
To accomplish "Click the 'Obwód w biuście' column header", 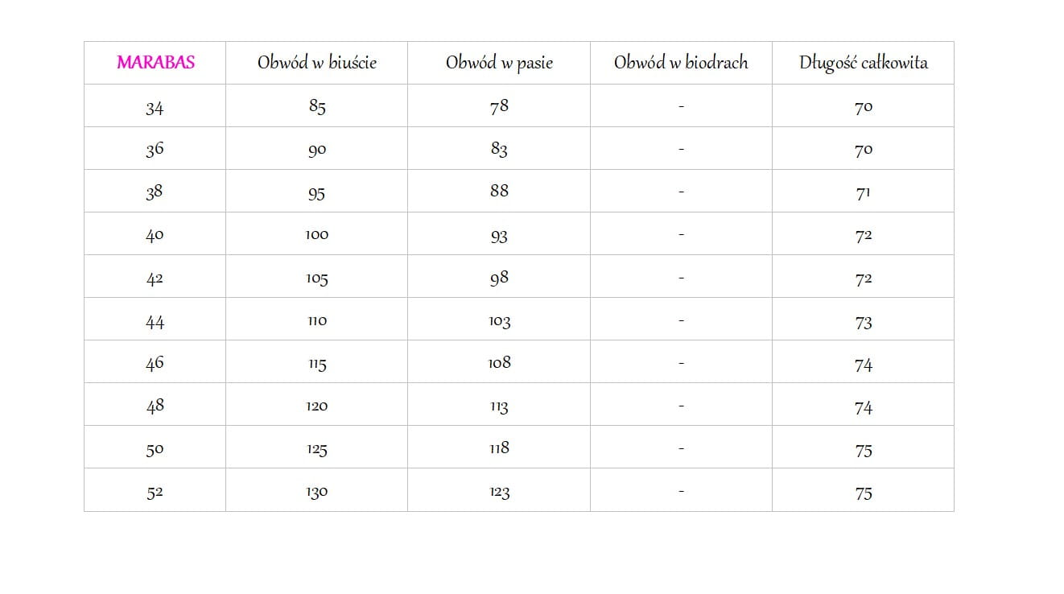I will 317,63.
